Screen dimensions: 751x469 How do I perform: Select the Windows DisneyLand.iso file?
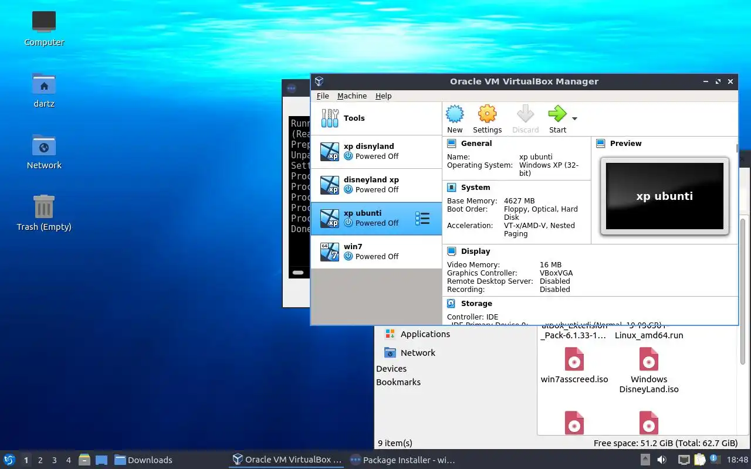(649, 370)
